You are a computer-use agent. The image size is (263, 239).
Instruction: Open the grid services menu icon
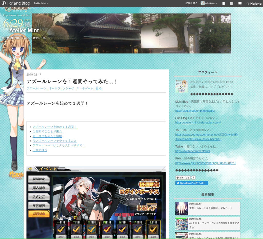tap(232, 3)
